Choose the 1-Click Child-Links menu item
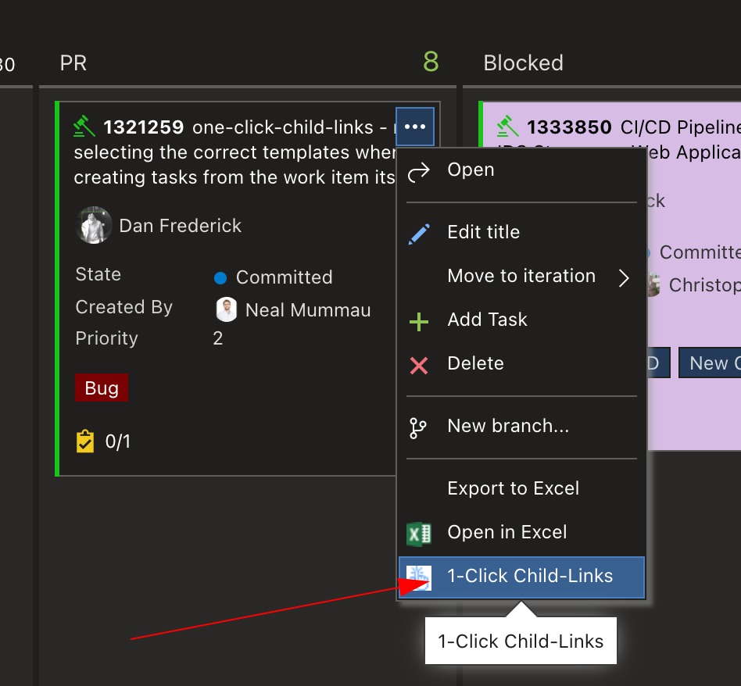This screenshot has width=741, height=686. (530, 577)
